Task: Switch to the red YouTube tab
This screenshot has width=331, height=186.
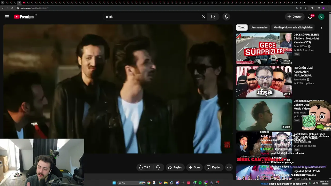Action: point(24,3)
